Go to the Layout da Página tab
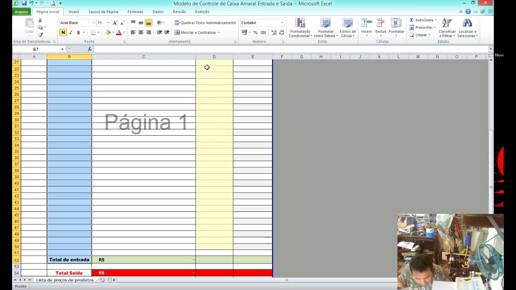This screenshot has height=290, width=516. coord(103,12)
